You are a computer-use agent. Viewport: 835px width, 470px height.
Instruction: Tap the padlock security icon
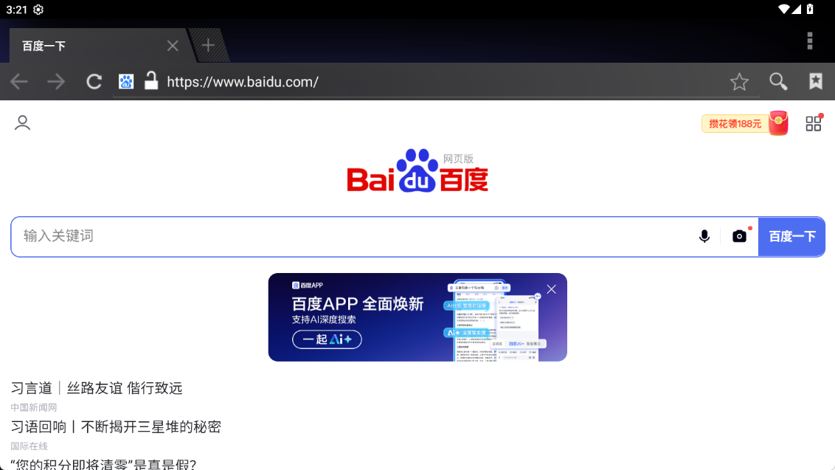click(x=151, y=81)
